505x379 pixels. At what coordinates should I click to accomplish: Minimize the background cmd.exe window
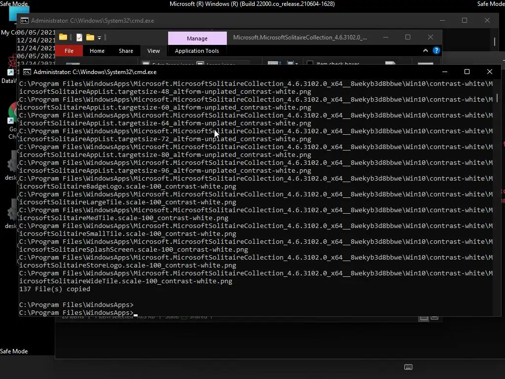pyautogui.click(x=442, y=20)
